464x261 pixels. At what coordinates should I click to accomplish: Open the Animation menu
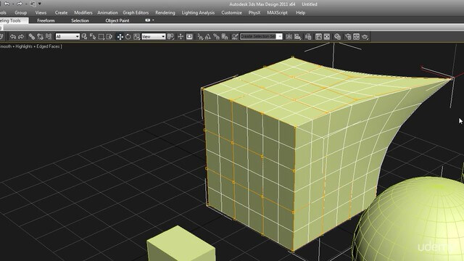(107, 13)
